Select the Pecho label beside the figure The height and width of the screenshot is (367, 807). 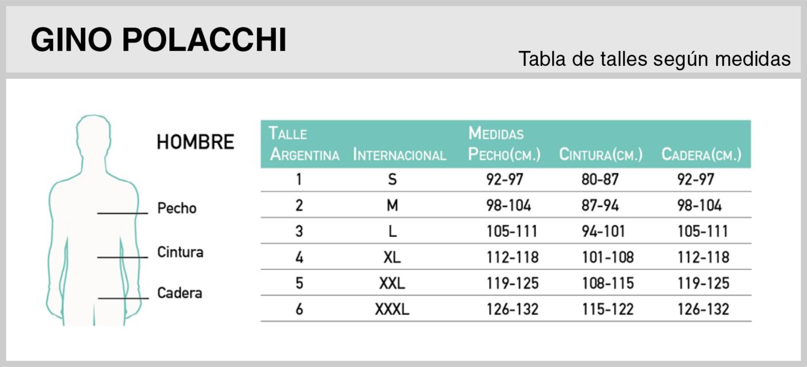point(177,208)
